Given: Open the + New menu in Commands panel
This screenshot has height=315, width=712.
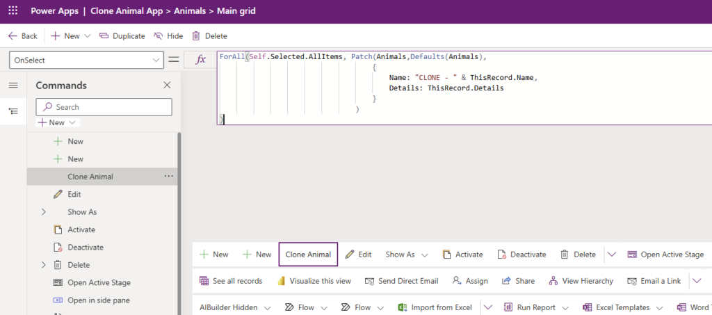Looking at the screenshot, I should (x=58, y=122).
